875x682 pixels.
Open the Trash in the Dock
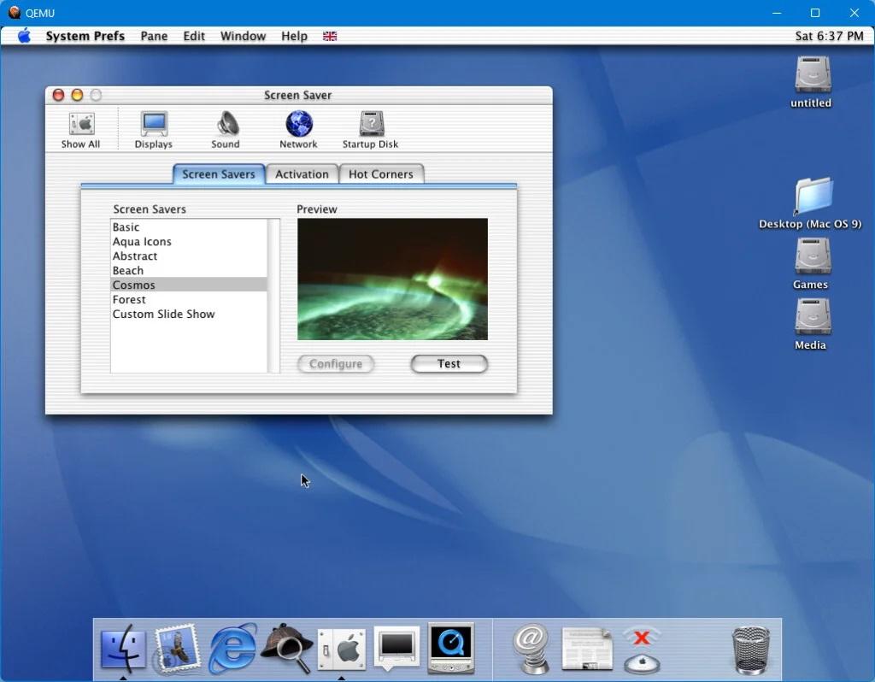[x=750, y=650]
